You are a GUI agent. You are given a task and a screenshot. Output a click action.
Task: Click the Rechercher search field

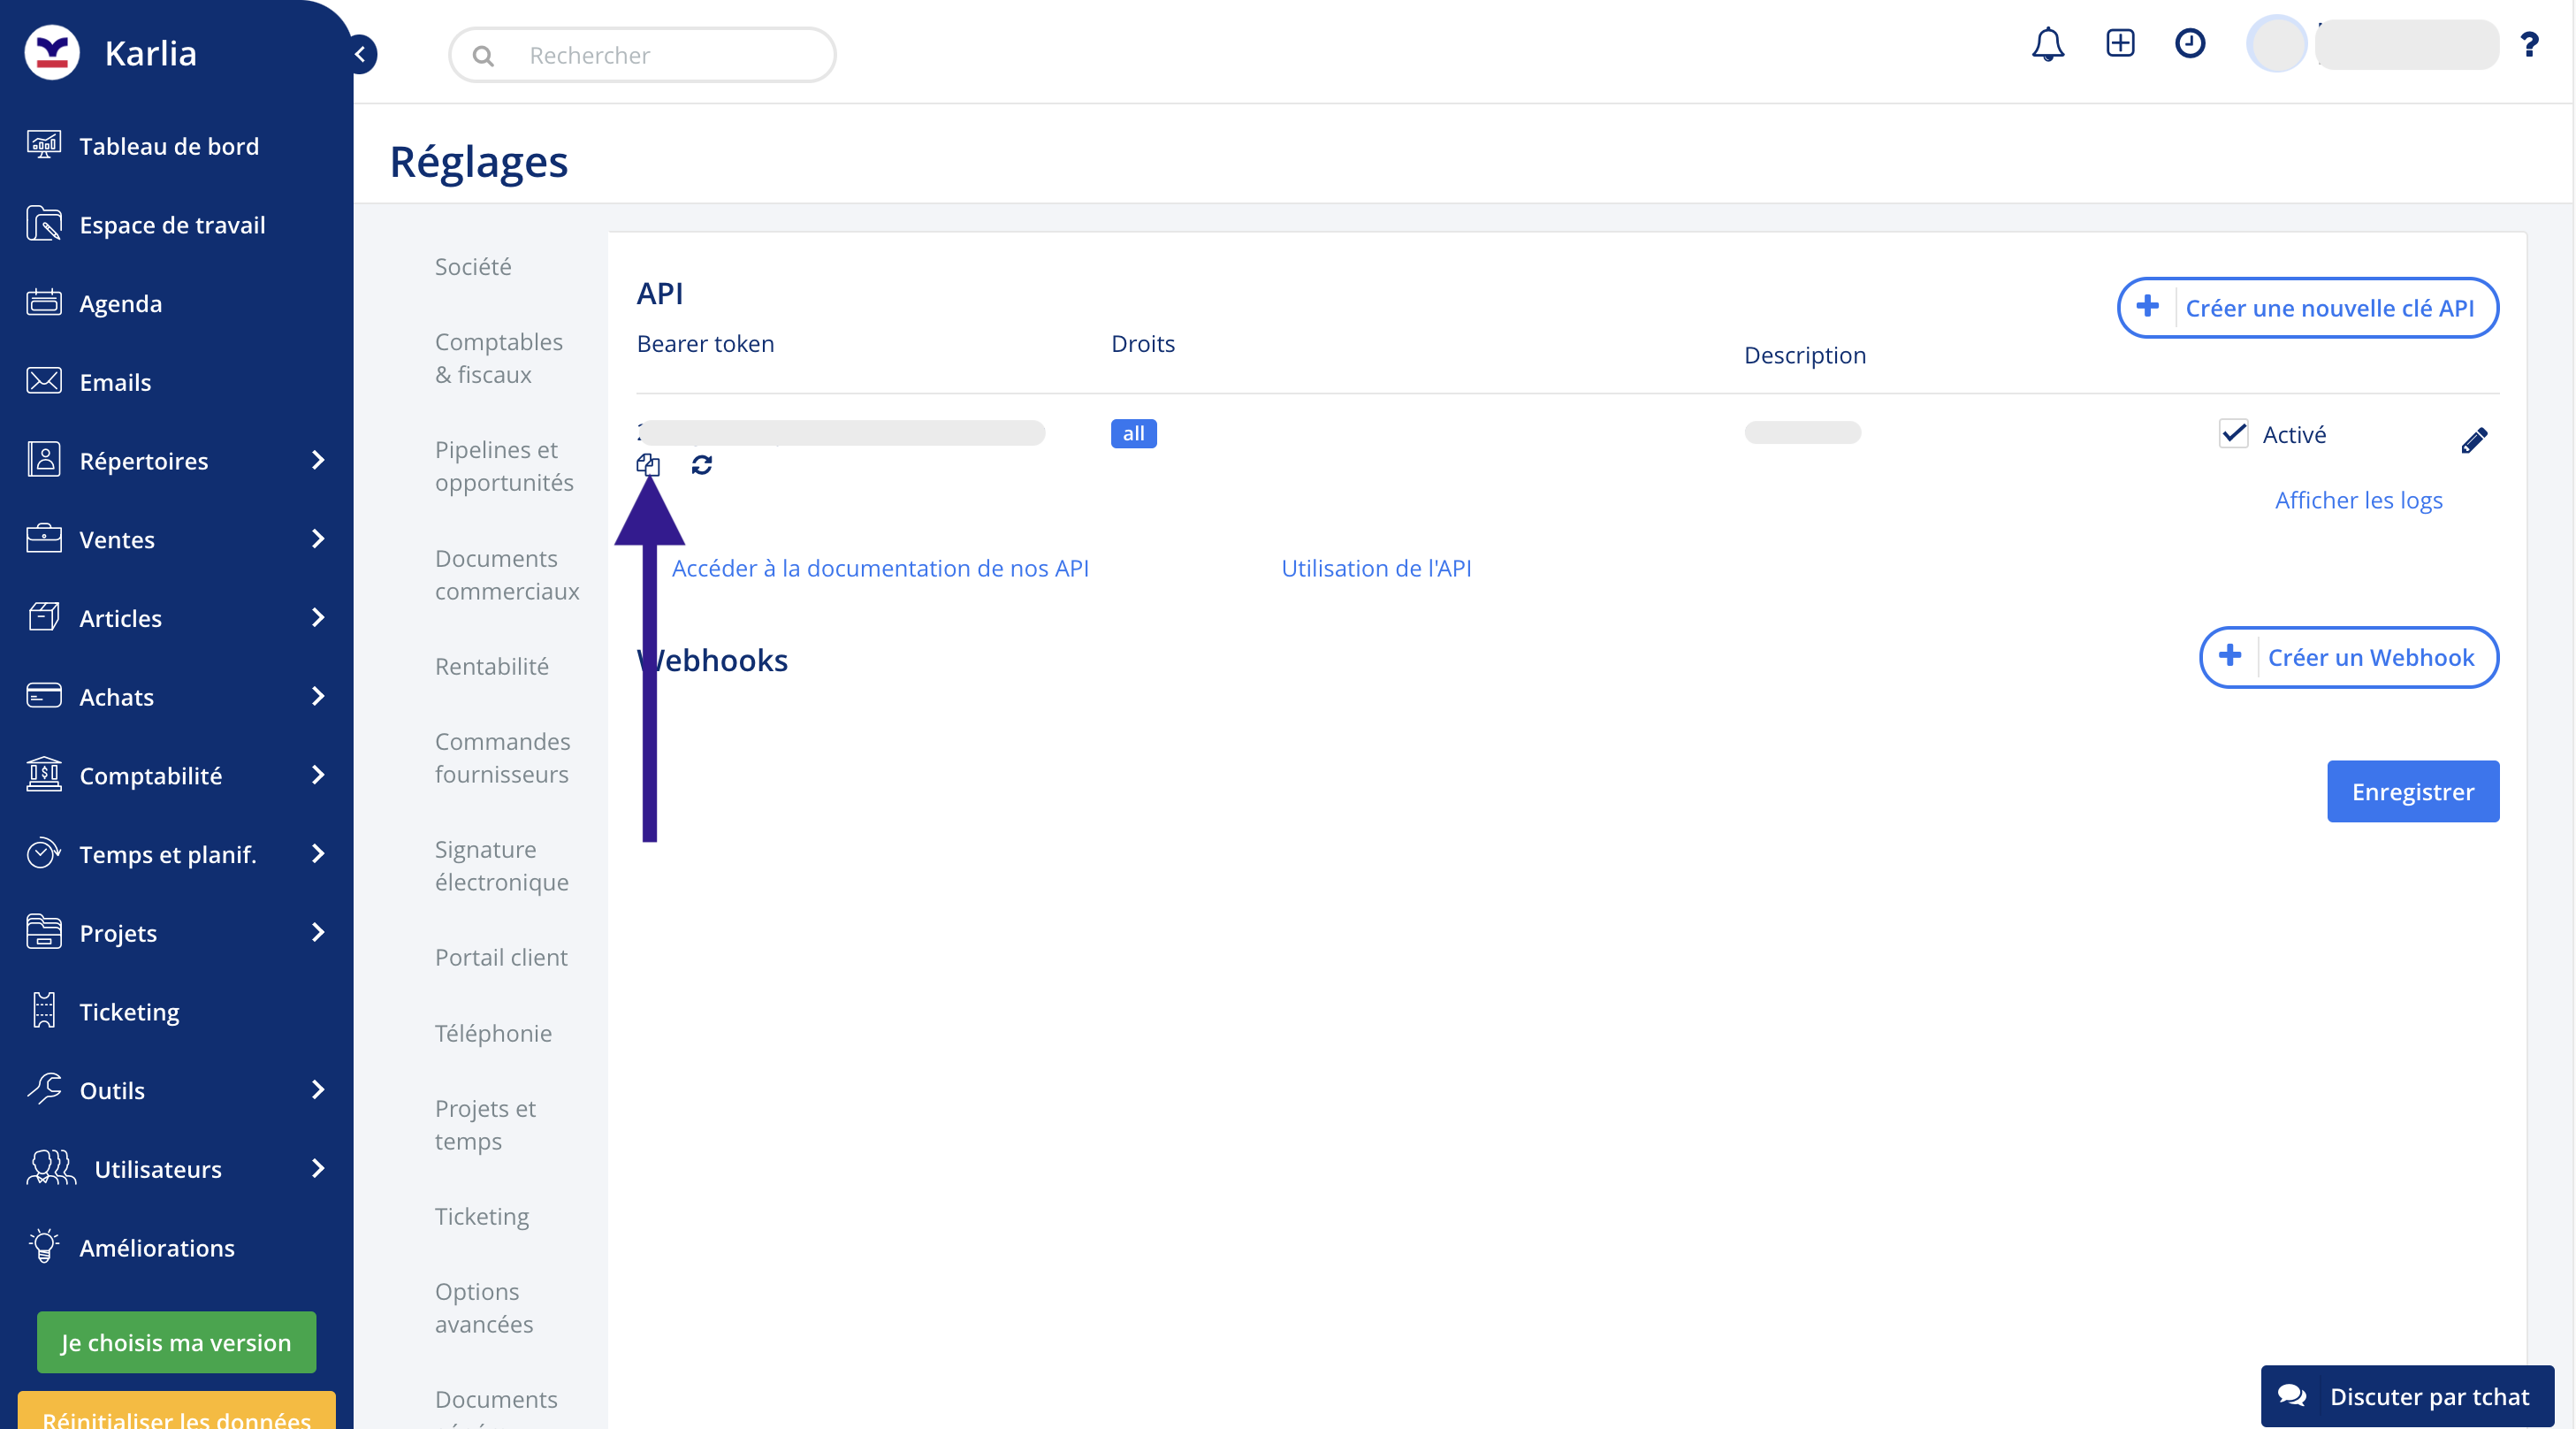coord(660,55)
